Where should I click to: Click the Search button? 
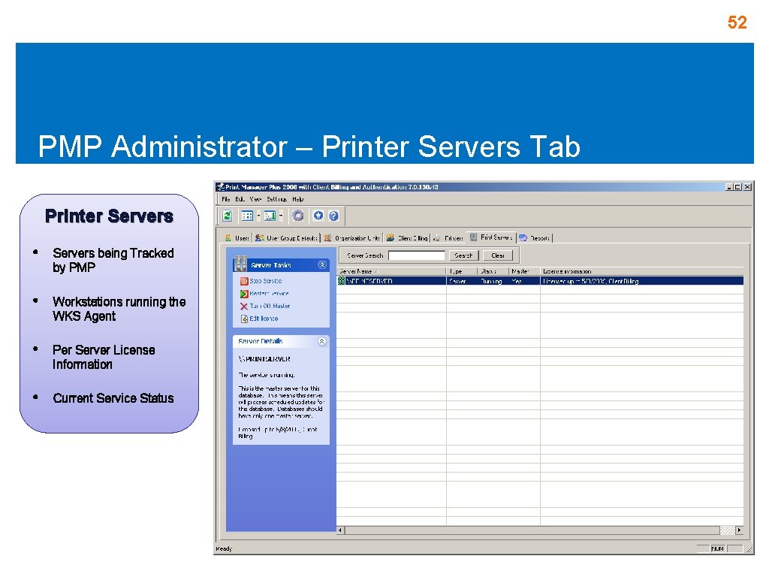pos(463,255)
